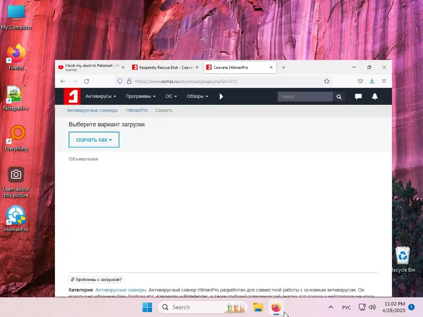Select the HitmanPro desktop shortcut
423x317 pixels.
[16, 219]
